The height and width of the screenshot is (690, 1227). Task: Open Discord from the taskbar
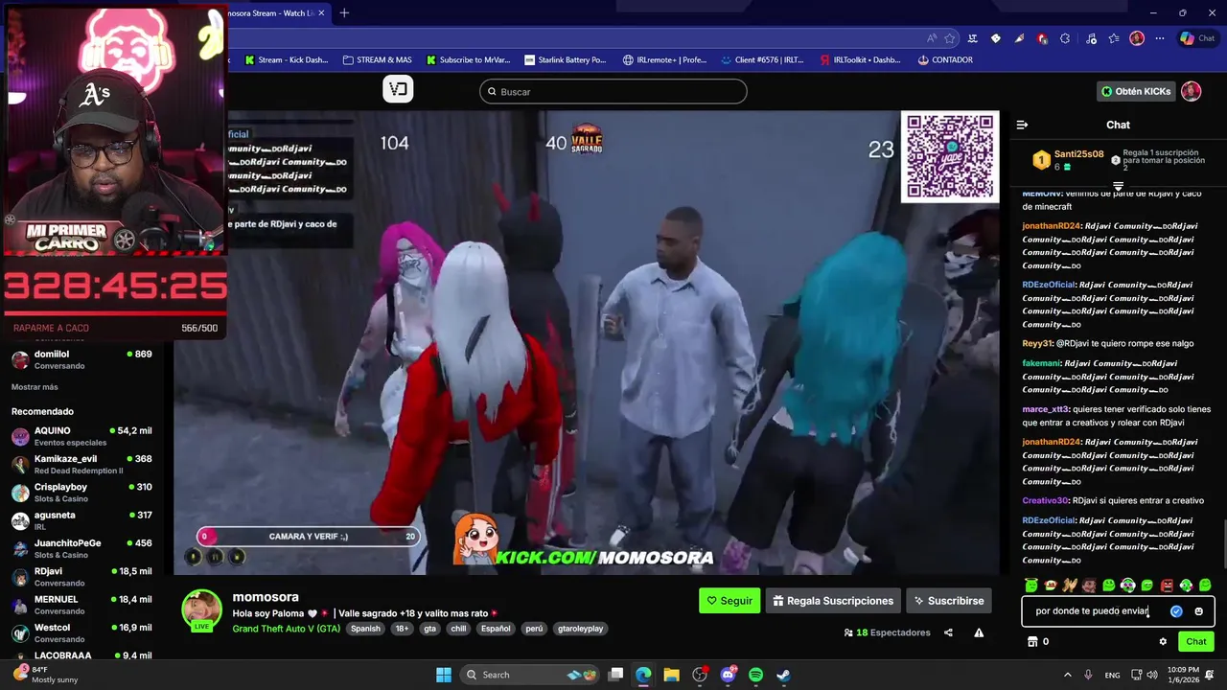point(728,675)
